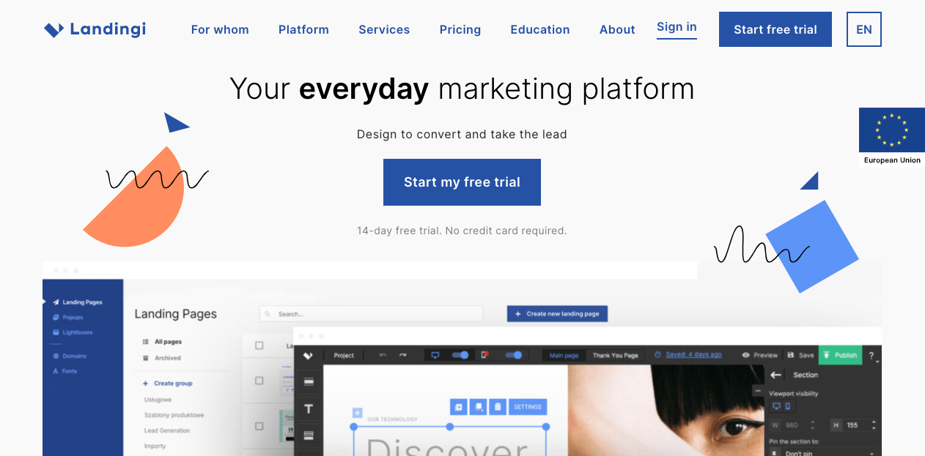925x456 pixels.
Task: Click the icon between duplicate and trash
Action: pyautogui.click(x=478, y=407)
